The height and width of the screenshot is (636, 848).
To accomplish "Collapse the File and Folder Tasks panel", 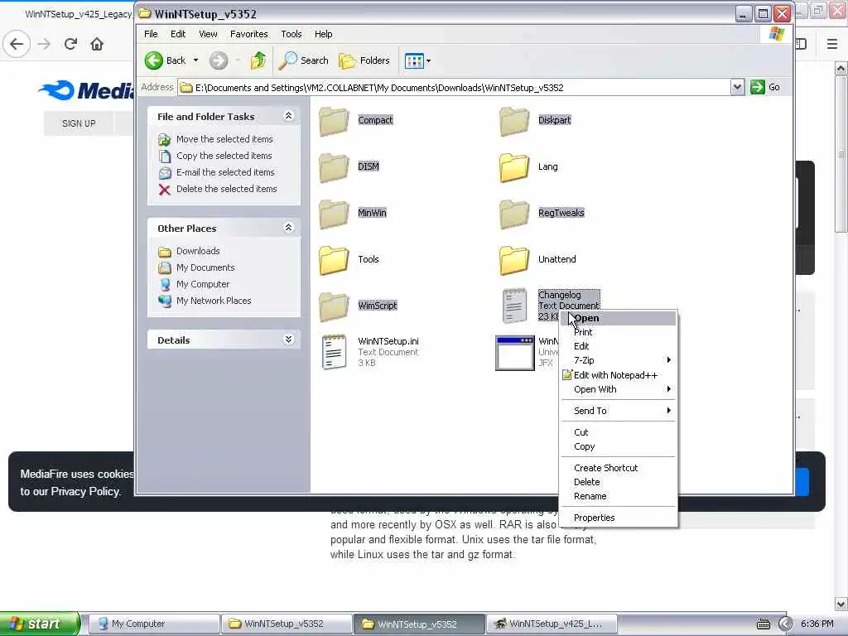I will 288,116.
